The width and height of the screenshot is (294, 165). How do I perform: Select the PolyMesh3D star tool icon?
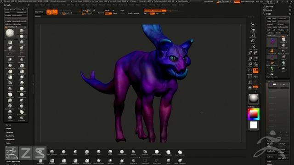[x=283, y=46]
